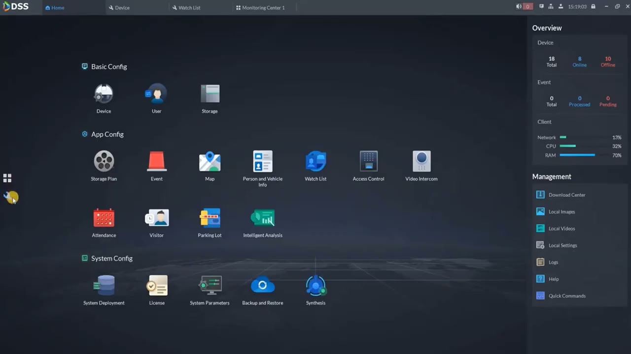This screenshot has width=631, height=354.
Task: Open Local Images in Management
Action: click(x=579, y=211)
